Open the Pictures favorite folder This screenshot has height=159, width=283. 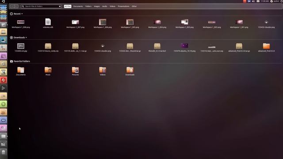tap(75, 70)
